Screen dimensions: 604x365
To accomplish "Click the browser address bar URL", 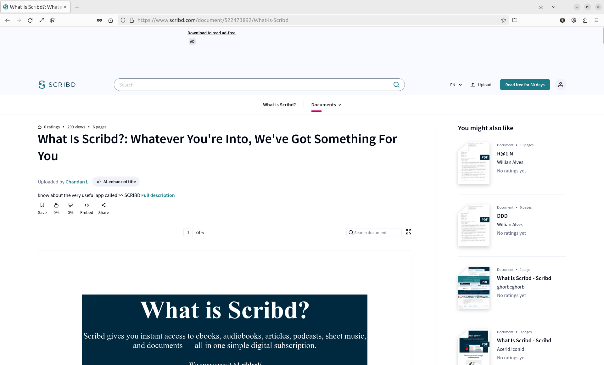I will 213,20.
